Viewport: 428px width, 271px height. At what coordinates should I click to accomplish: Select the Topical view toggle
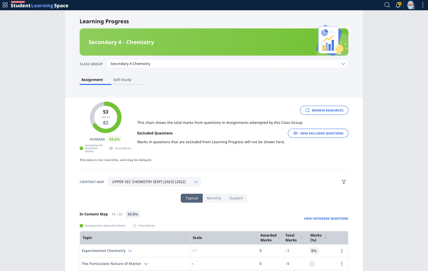pyautogui.click(x=192, y=198)
